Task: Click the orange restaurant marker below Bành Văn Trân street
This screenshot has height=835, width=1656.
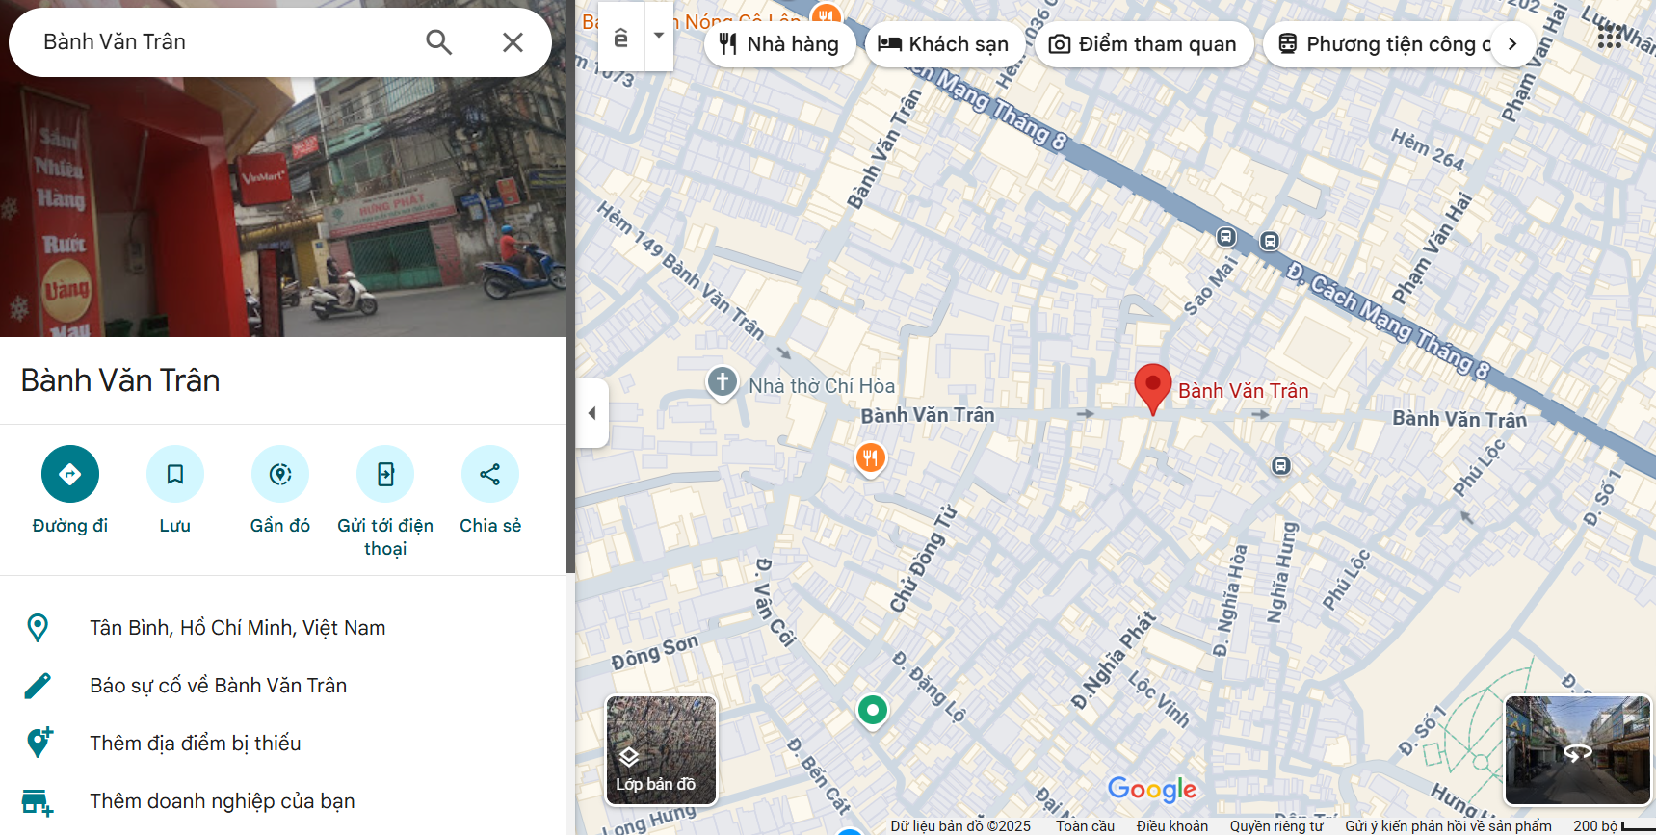Action: click(x=871, y=458)
